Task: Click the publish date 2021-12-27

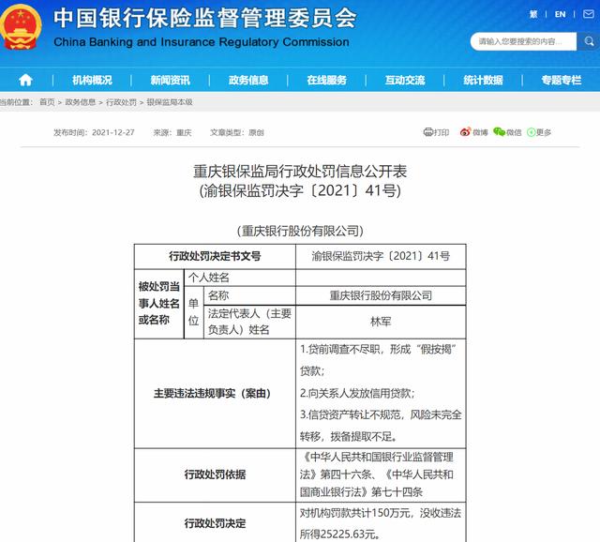Action: [113, 132]
